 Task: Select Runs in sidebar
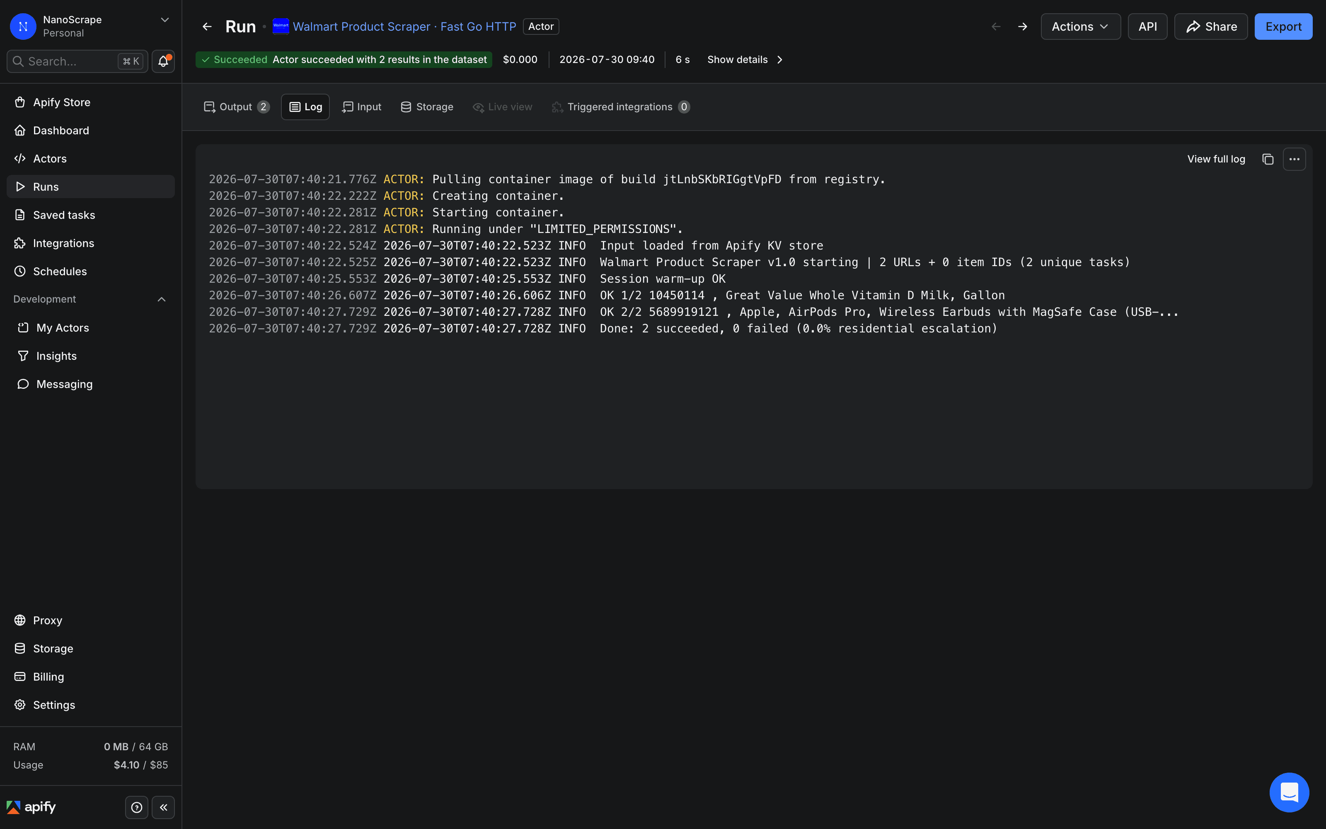[x=90, y=187]
